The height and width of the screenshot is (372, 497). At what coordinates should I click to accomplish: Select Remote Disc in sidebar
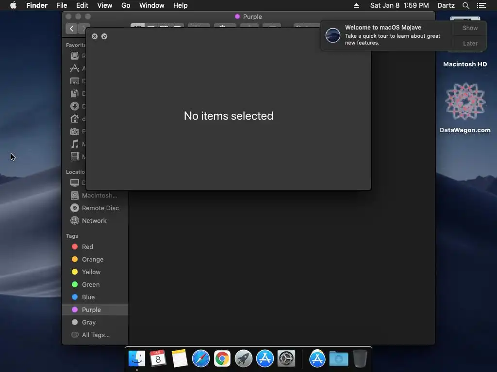coord(95,208)
